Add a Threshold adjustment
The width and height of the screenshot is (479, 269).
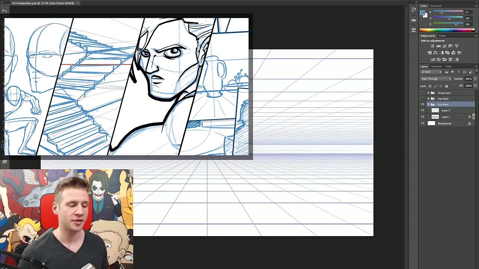click(445, 59)
